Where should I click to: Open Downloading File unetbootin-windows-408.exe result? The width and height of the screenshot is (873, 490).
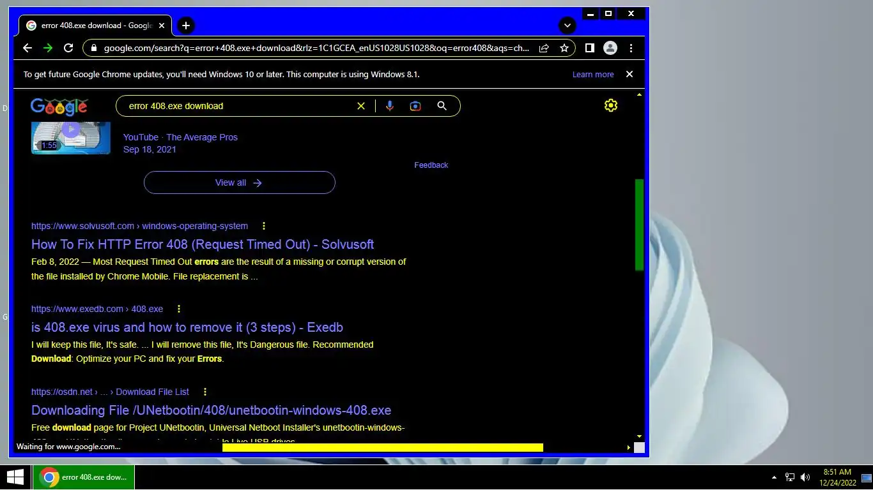211,410
